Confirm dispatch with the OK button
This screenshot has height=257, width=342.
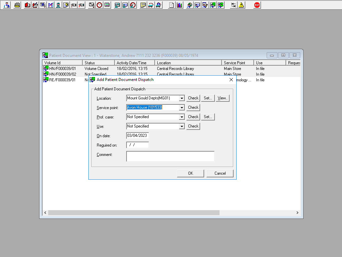pos(190,173)
